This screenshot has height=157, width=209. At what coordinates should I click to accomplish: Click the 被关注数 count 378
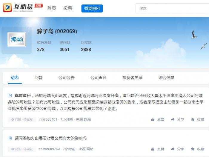(41, 50)
